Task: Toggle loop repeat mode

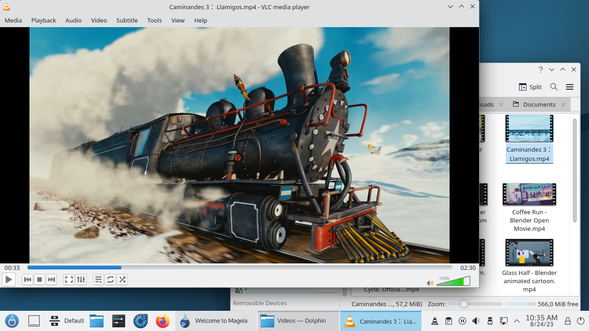Action: [110, 280]
